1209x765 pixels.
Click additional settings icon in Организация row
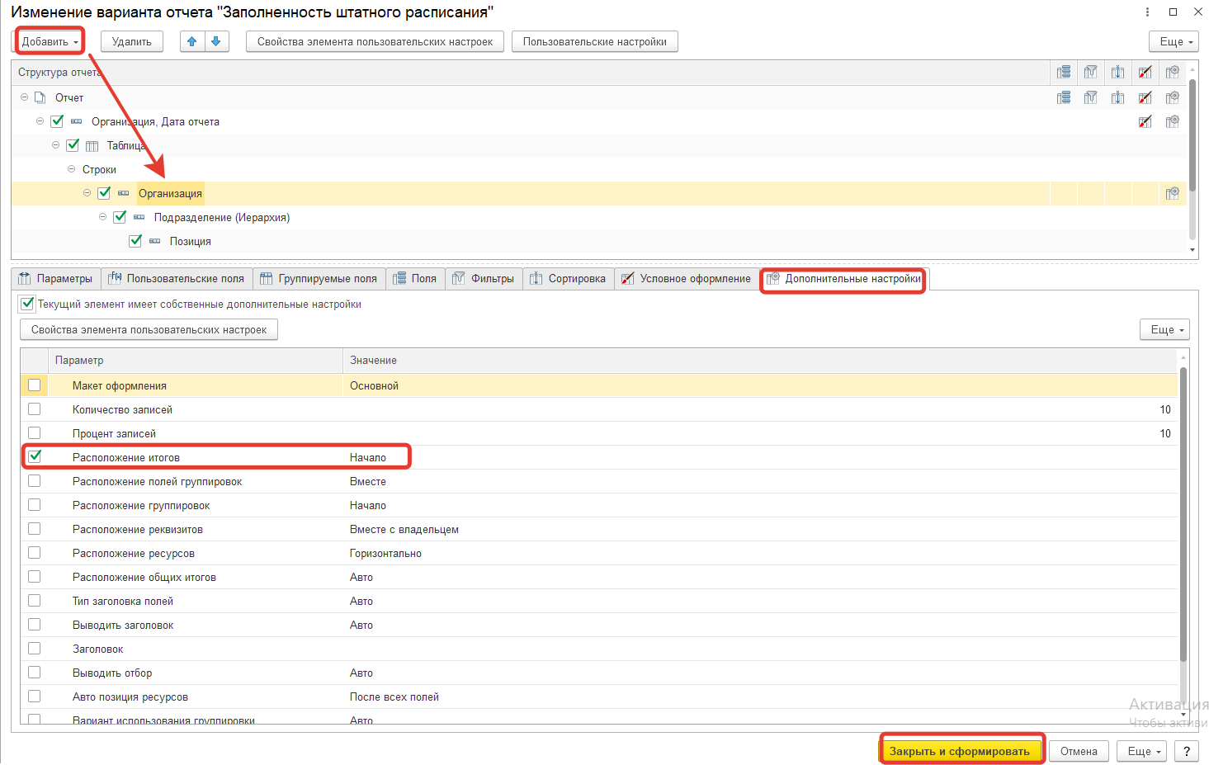tap(1172, 193)
